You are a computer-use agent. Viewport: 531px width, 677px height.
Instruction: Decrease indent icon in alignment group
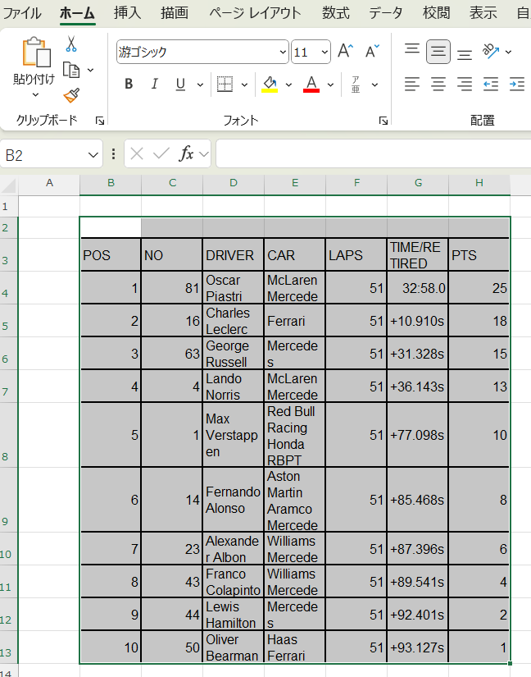[x=491, y=85]
